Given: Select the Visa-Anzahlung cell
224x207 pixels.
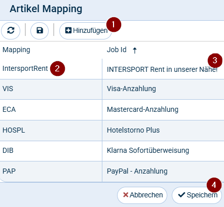Looking at the screenshot, I should click(x=163, y=89).
